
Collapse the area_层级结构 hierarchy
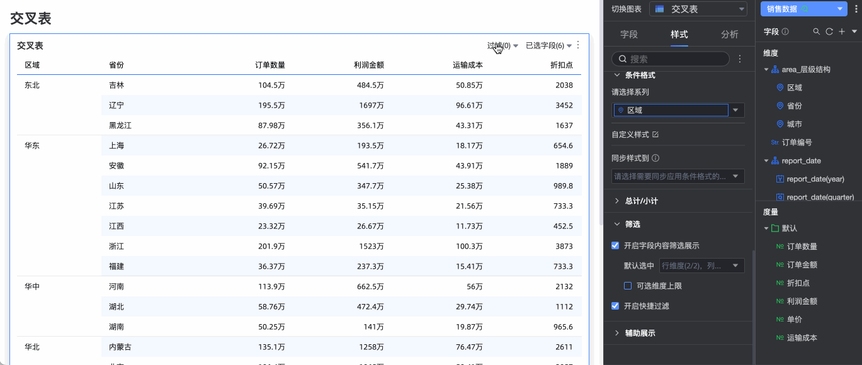tap(766, 70)
